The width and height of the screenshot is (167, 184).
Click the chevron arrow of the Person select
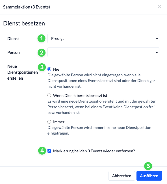point(157,52)
